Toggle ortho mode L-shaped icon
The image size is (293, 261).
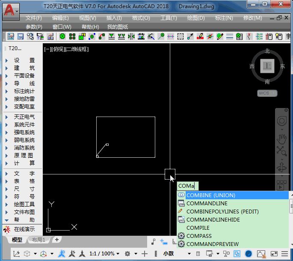point(174,242)
